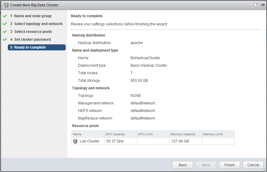Click the Hadoop distribution section heading

[89, 35]
